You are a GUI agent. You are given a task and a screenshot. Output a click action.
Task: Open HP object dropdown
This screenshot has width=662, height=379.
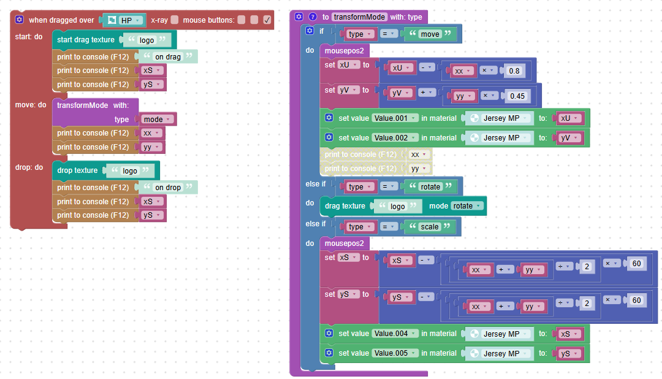click(x=131, y=20)
